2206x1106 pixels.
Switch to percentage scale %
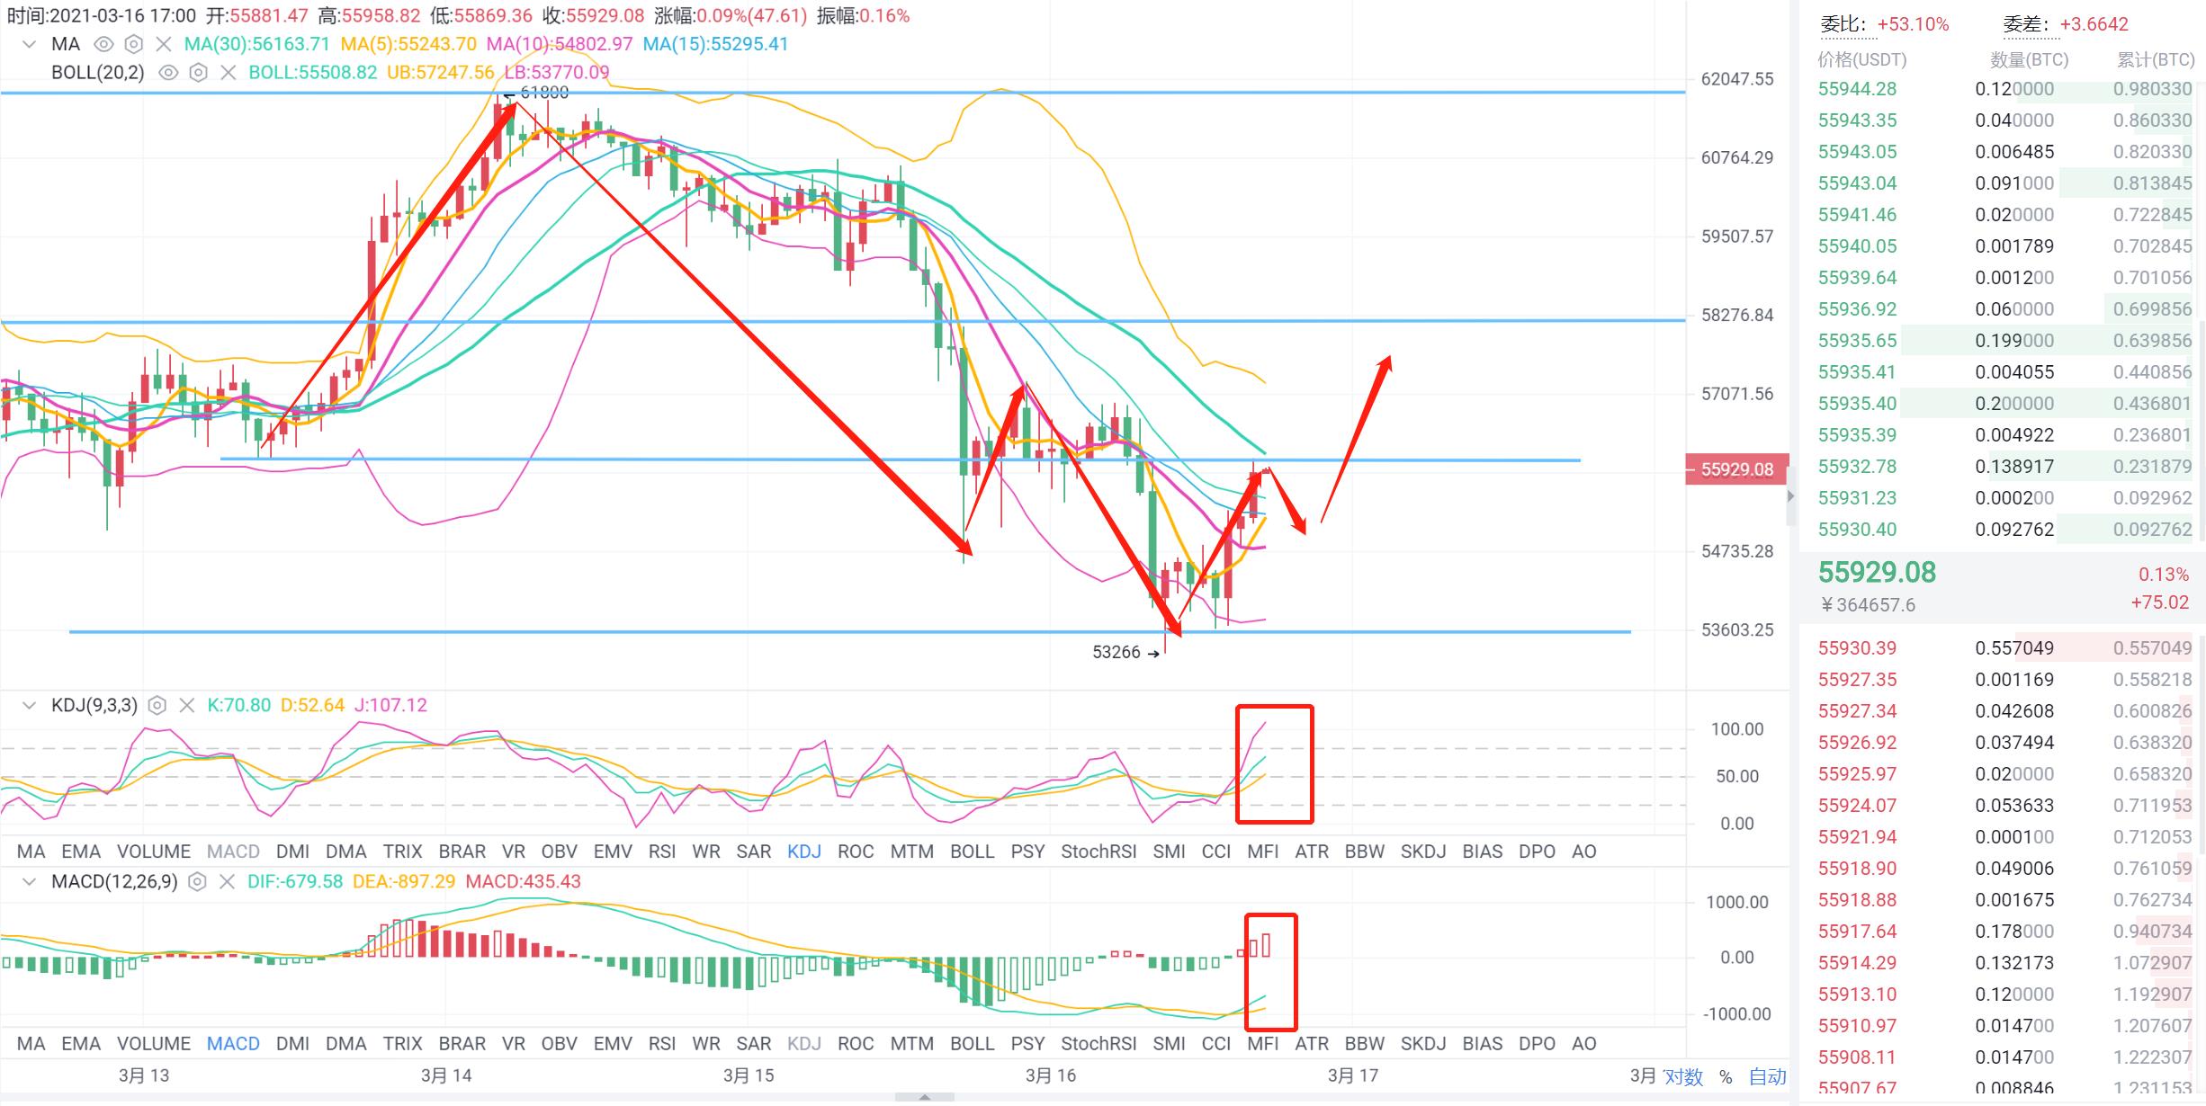pos(1726,1076)
